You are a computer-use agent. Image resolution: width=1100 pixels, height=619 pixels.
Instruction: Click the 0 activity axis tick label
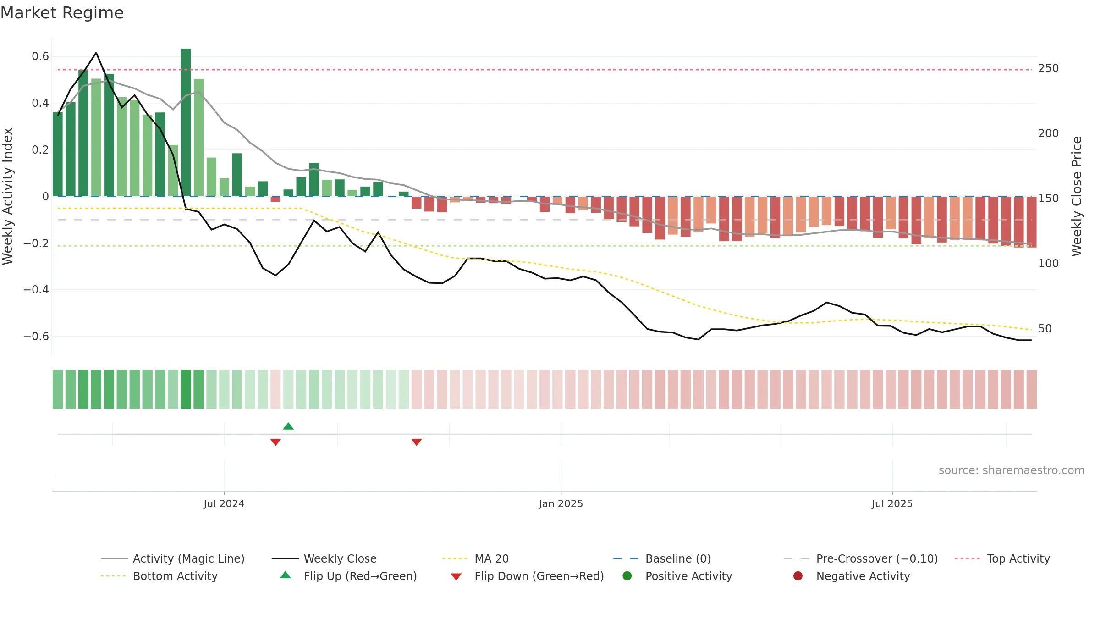coord(45,197)
